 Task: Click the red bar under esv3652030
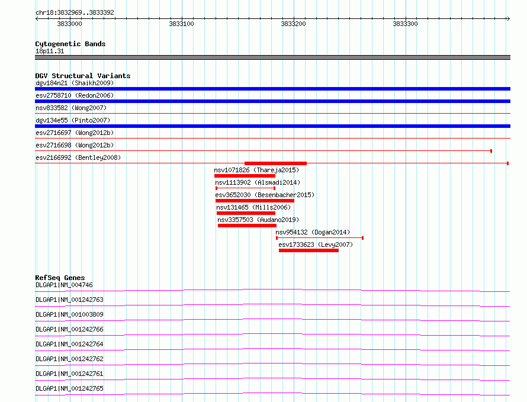point(255,201)
